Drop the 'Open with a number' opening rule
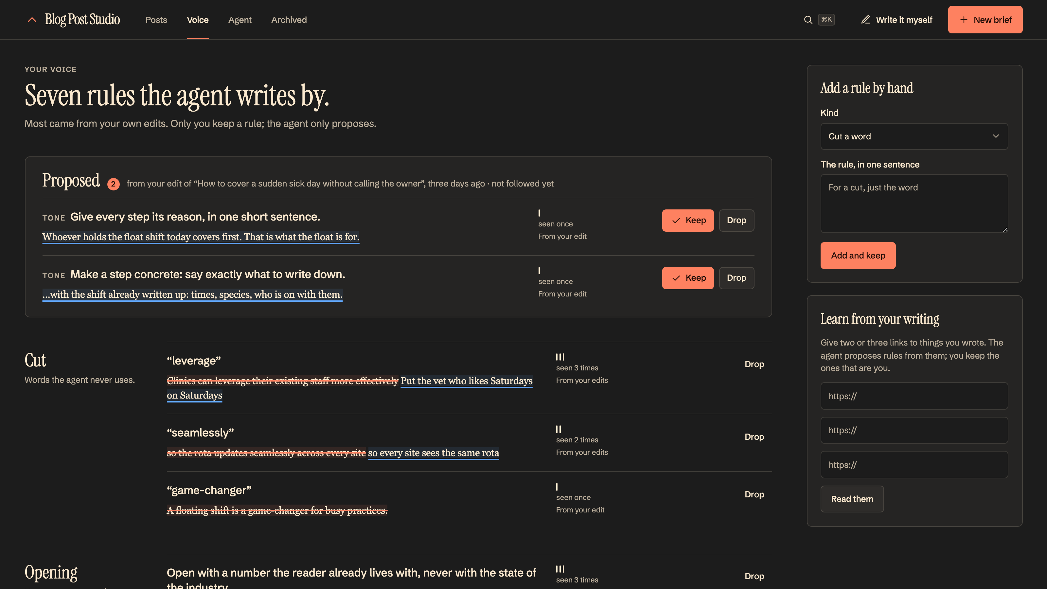The height and width of the screenshot is (589, 1047). click(754, 576)
